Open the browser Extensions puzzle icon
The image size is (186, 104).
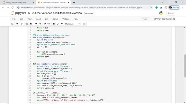point(161,8)
